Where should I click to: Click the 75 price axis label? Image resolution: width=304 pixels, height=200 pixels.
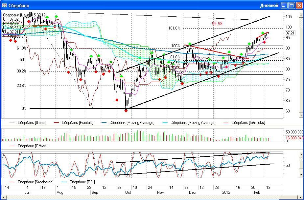click(x=288, y=79)
